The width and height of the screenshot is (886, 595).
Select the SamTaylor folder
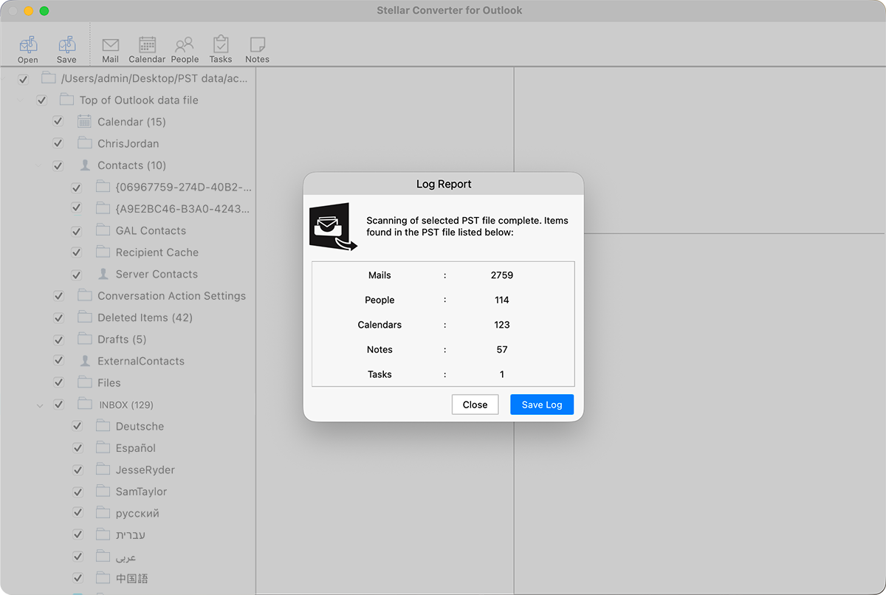click(x=141, y=492)
